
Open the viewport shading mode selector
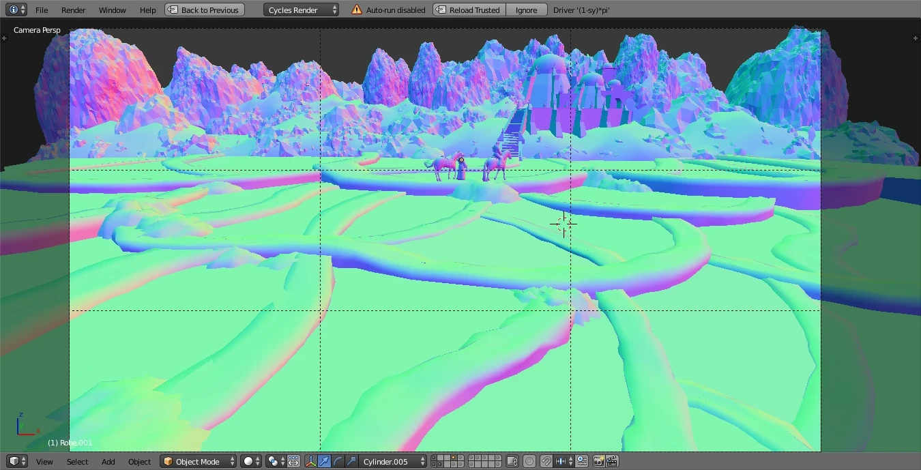[x=251, y=462]
